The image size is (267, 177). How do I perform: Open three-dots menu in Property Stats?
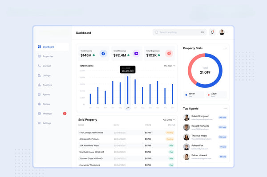[225, 48]
